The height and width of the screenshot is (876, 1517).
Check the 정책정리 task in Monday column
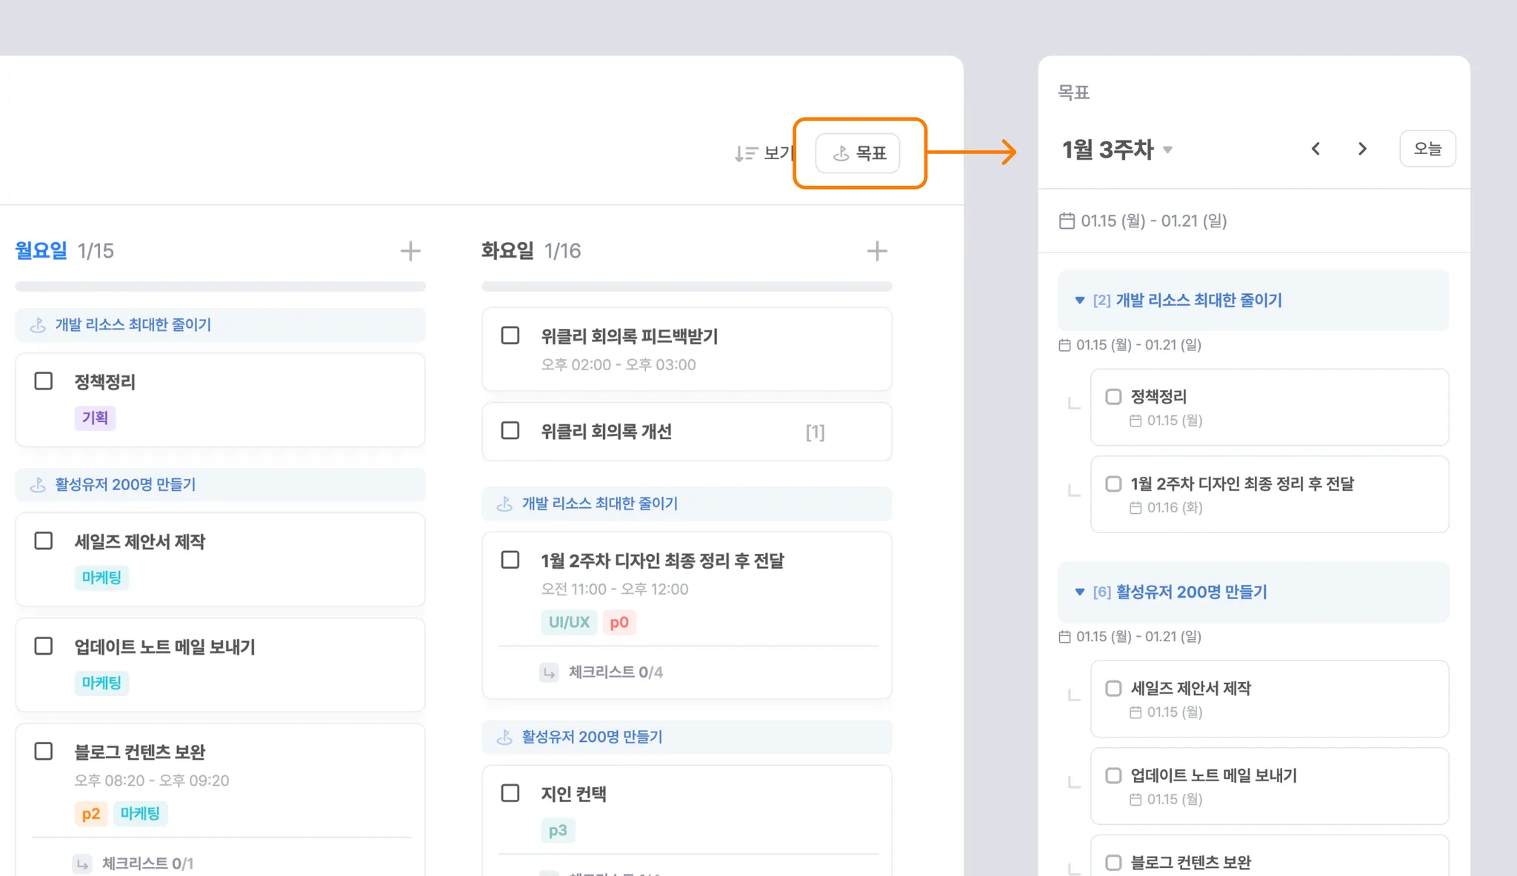coord(44,381)
